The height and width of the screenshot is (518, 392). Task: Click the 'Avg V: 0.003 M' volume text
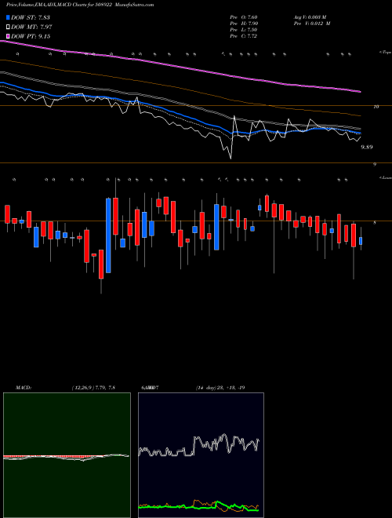[312, 17]
